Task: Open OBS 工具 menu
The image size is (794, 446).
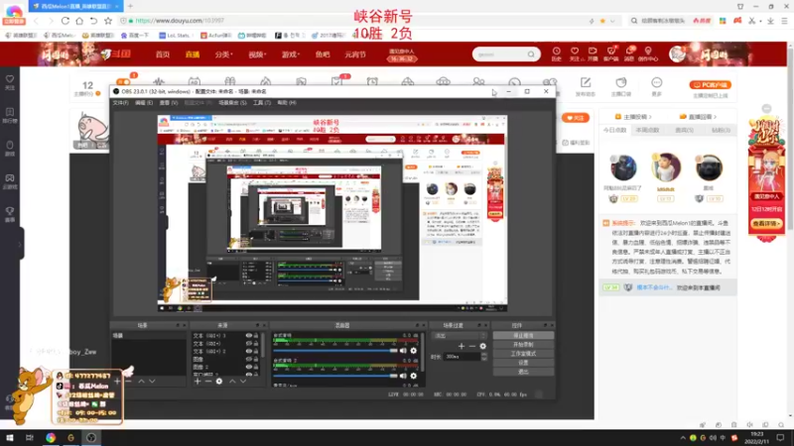Action: [262, 103]
